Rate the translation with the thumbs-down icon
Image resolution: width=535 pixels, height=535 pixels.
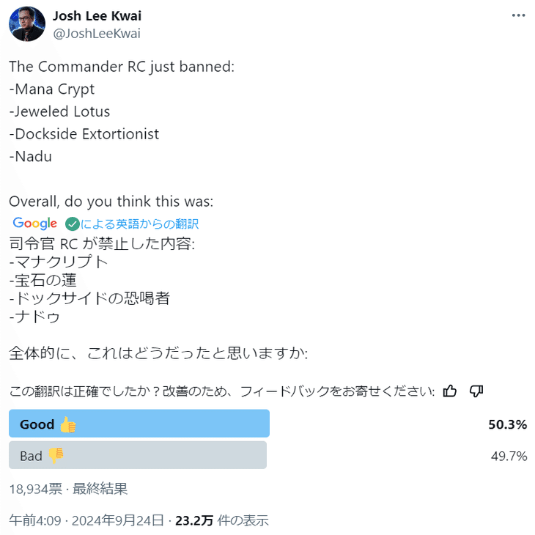point(476,391)
